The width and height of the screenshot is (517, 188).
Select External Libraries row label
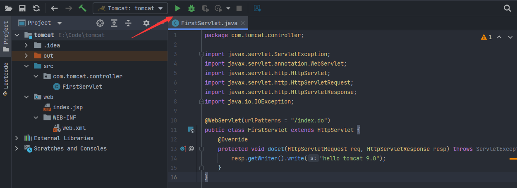(x=64, y=138)
